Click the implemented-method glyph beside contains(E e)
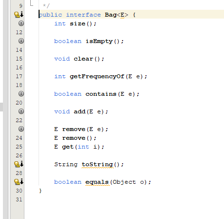224x219 pixels. coord(21,94)
